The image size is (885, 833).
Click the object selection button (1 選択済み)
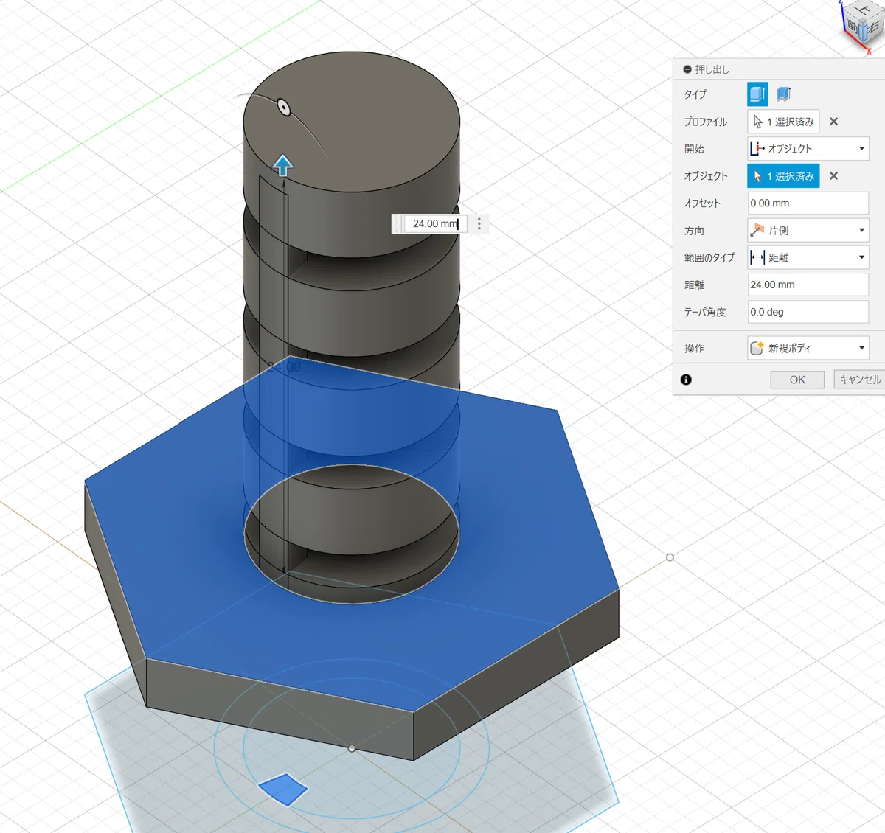tap(783, 176)
